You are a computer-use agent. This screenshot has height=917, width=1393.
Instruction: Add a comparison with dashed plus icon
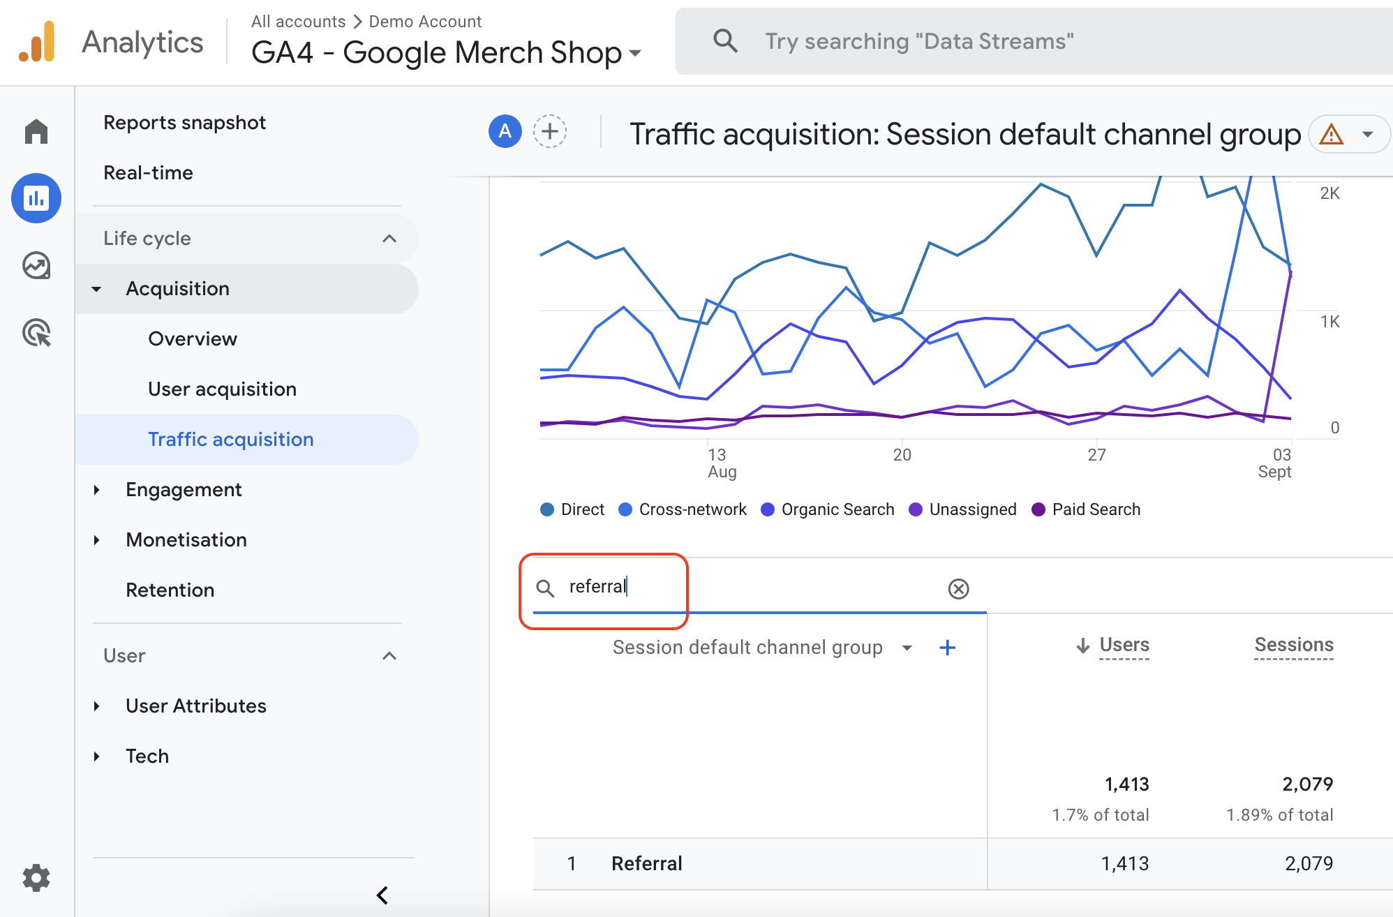pyautogui.click(x=550, y=131)
